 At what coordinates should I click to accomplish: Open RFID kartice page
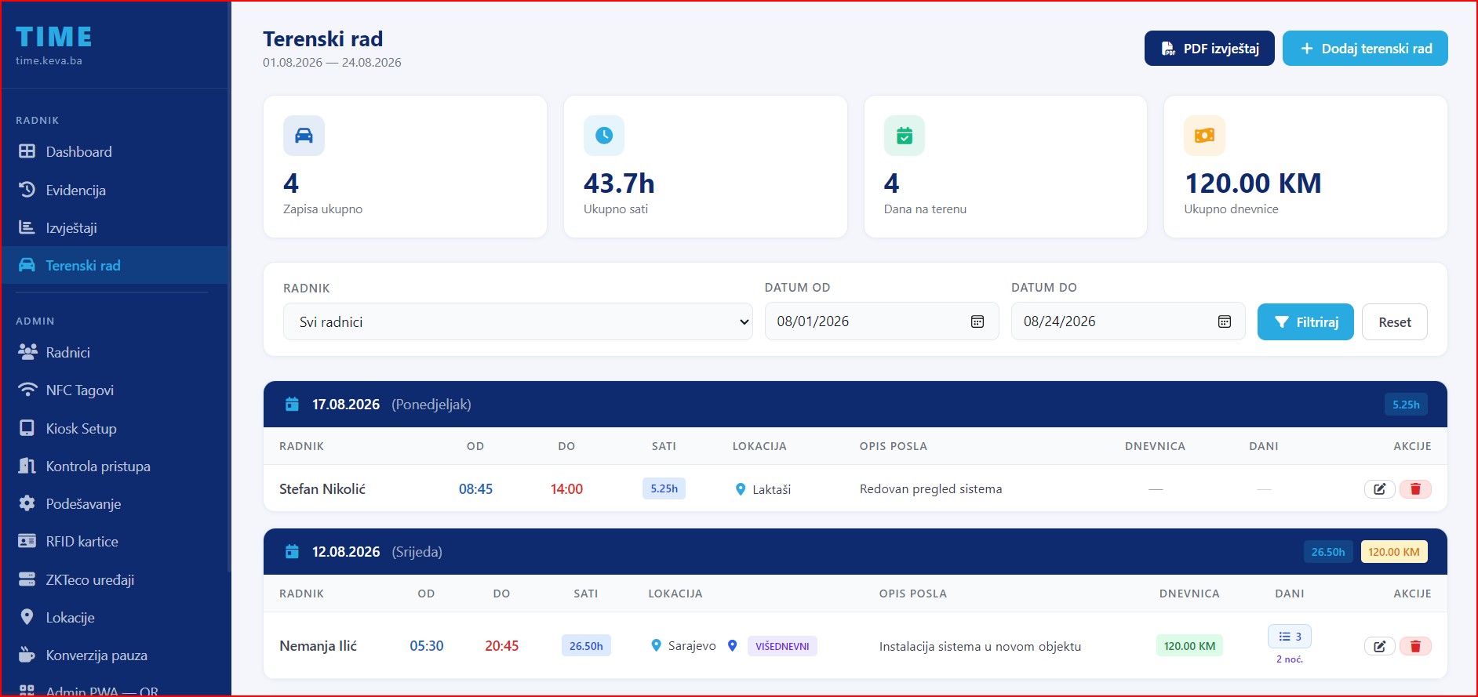(x=115, y=541)
